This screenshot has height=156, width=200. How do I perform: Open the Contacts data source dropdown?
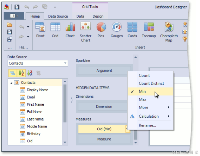(x=65, y=63)
